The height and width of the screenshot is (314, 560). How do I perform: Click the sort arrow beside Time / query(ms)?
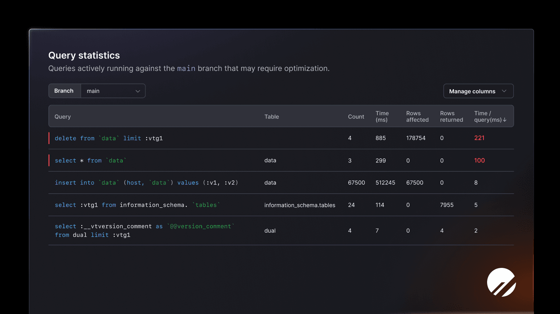click(x=505, y=120)
